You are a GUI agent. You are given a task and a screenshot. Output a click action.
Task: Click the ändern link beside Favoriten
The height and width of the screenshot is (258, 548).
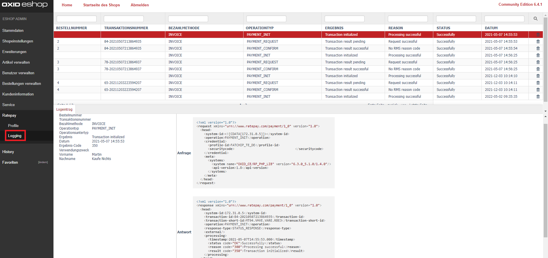(x=43, y=162)
